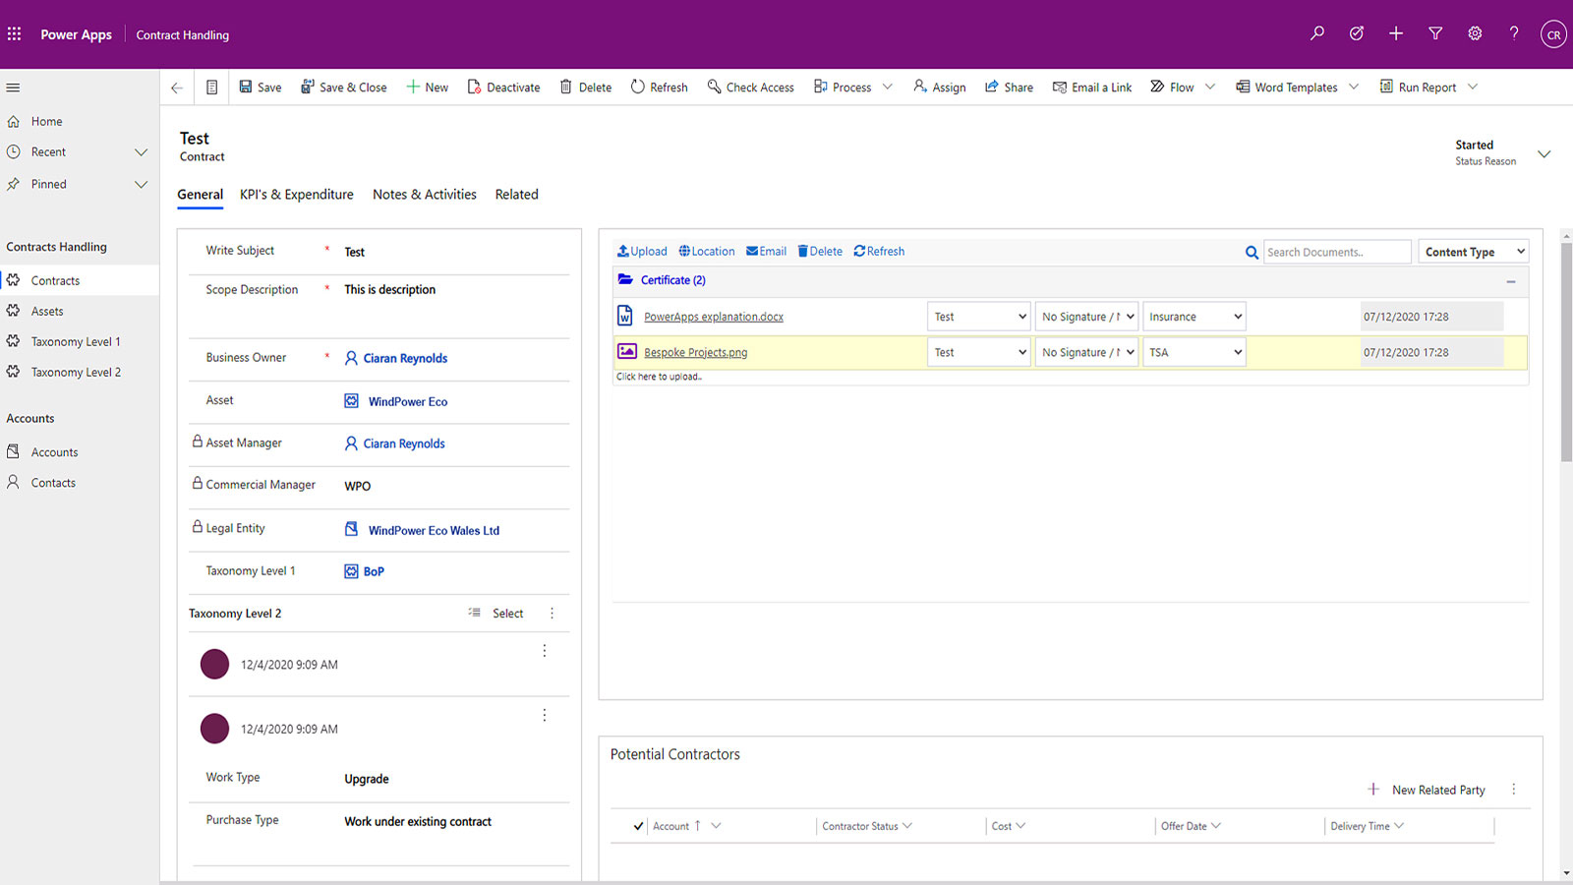The height and width of the screenshot is (885, 1573).
Task: Open the Contractor Status column menu
Action: click(x=906, y=826)
